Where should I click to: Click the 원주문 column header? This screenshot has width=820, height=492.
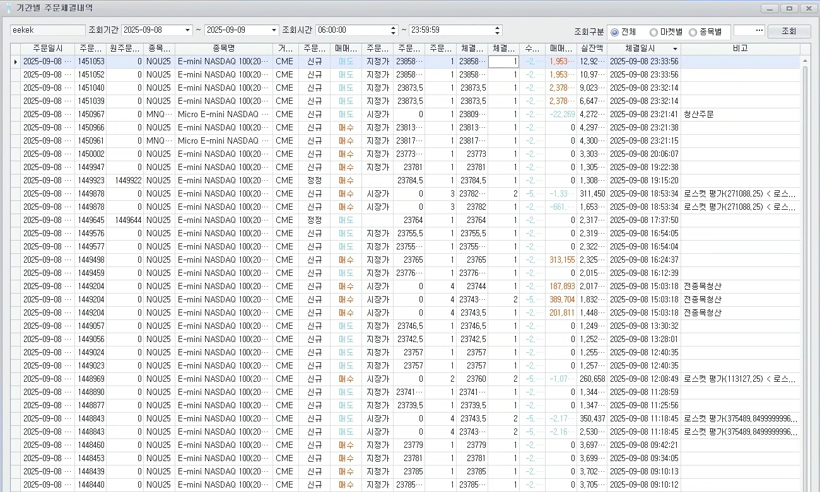pyautogui.click(x=125, y=49)
